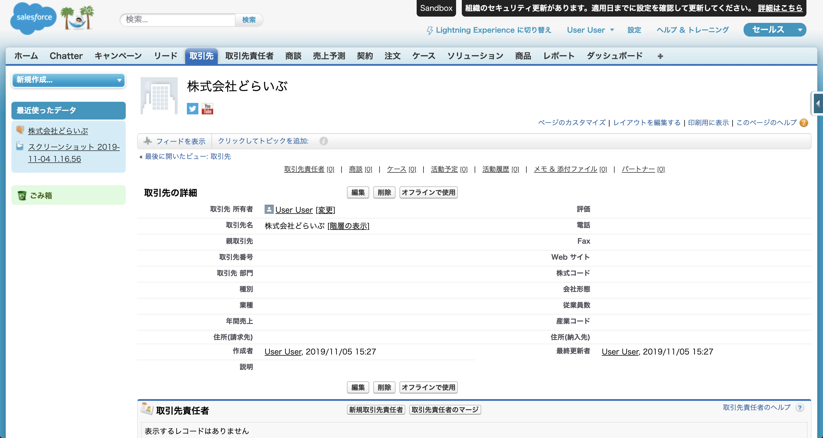Click the account icon beside 株式会社どらいぶ in sidebar
823x438 pixels.
click(x=20, y=130)
